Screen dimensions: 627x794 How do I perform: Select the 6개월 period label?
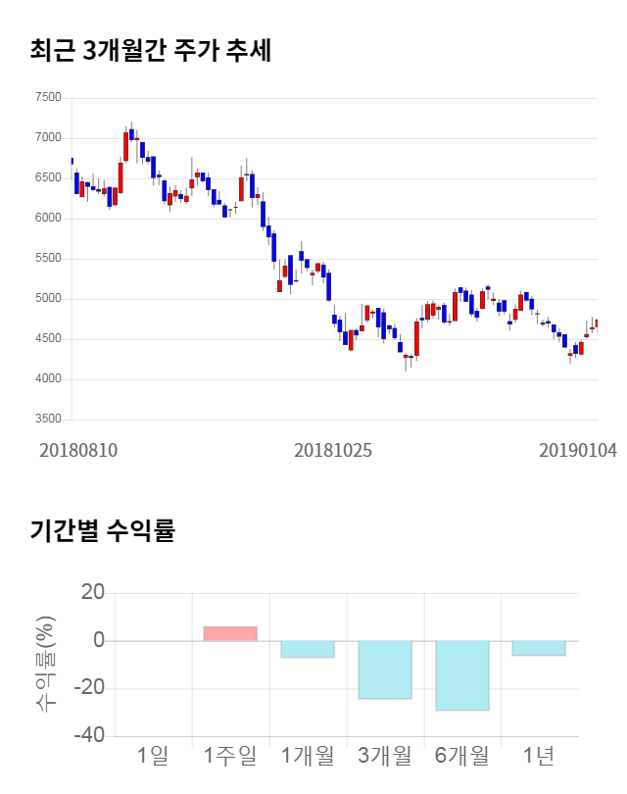coord(461,755)
